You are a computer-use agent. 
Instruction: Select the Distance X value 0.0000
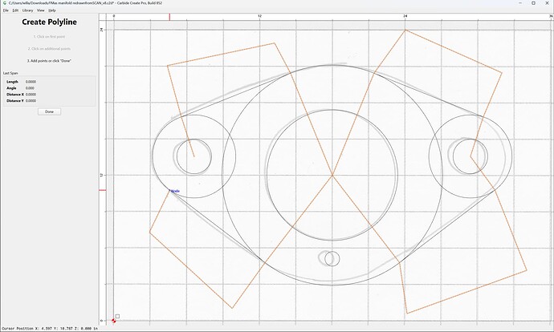(x=31, y=95)
